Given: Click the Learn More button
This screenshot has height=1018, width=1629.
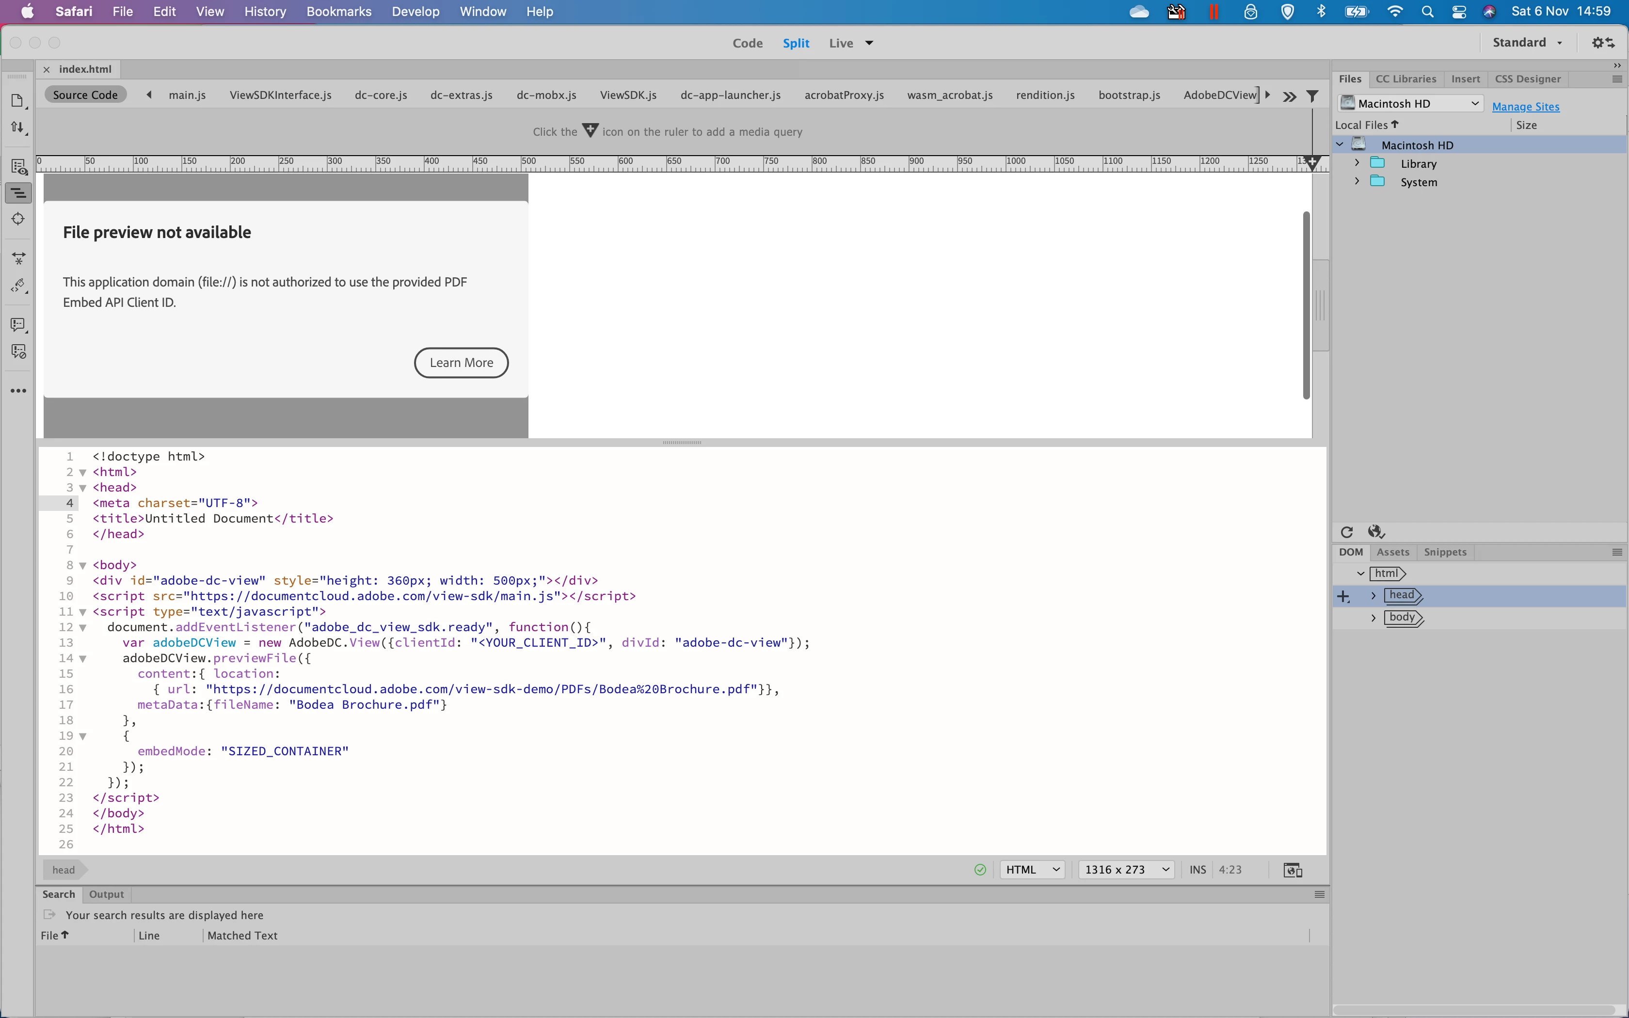Looking at the screenshot, I should coord(461,363).
